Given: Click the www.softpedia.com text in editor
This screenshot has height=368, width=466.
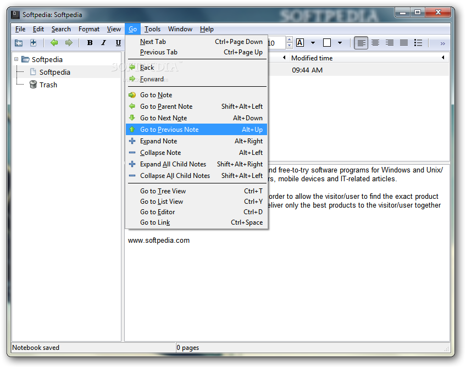Looking at the screenshot, I should (x=159, y=240).
